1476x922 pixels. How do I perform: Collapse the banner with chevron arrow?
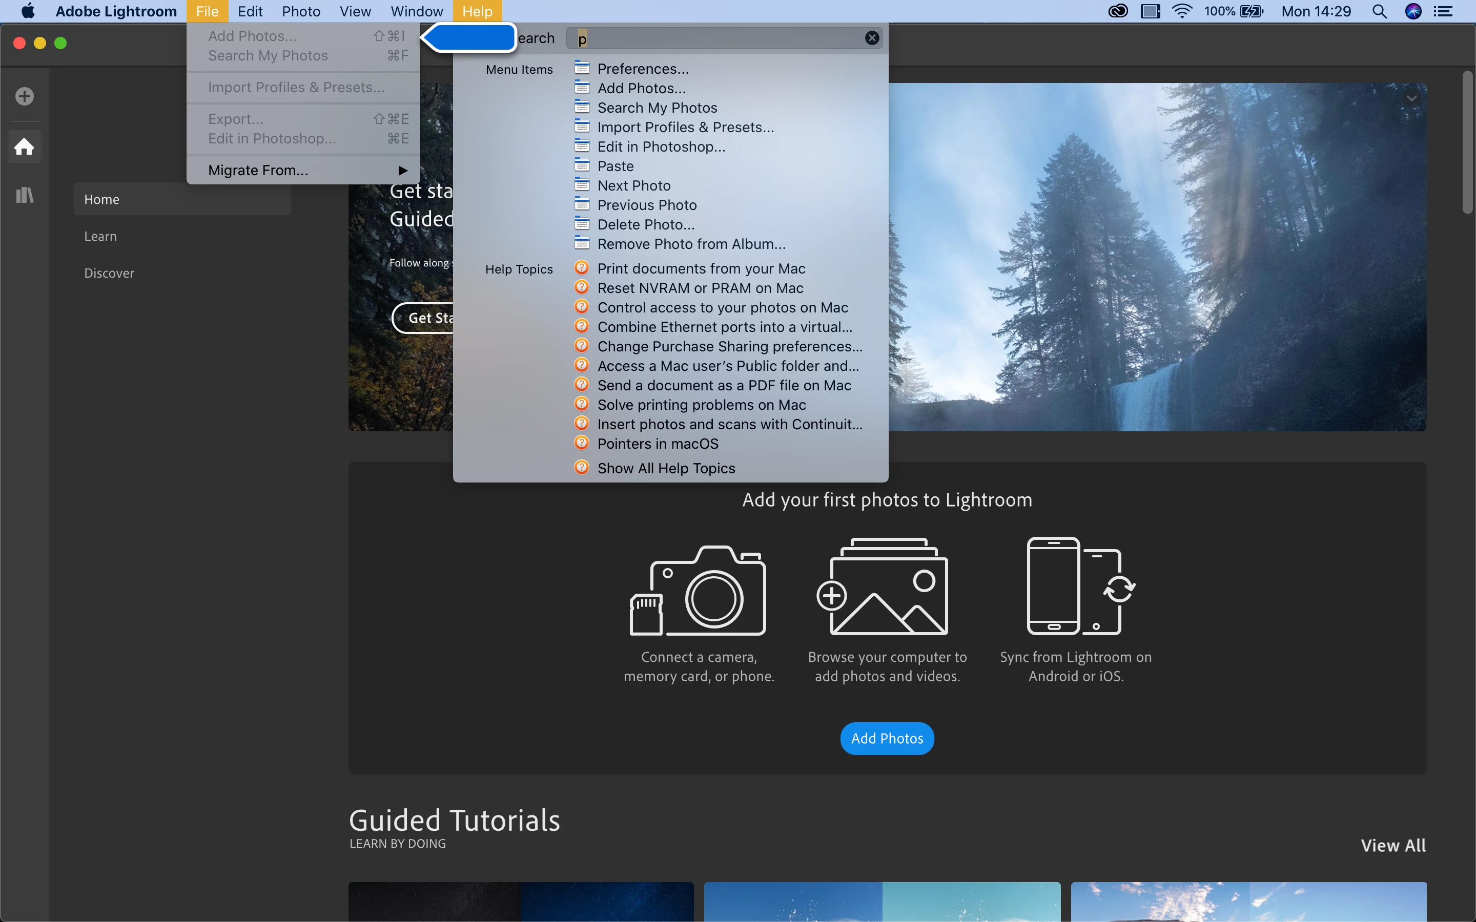click(1411, 98)
